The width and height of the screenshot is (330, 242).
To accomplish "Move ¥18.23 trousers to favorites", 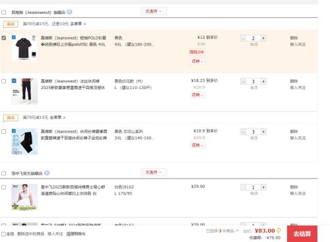I will pyautogui.click(x=298, y=88).
